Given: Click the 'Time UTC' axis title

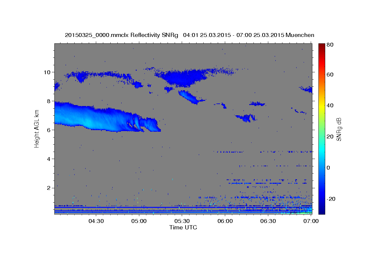Looking at the screenshot, I should (x=183, y=227).
